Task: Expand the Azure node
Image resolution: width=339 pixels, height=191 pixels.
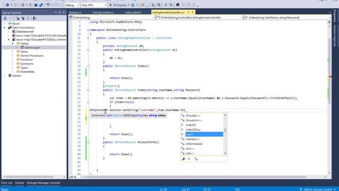Action: pyautogui.click(x=5, y=23)
